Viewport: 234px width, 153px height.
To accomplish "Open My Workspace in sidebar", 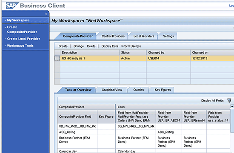I will [18, 20].
